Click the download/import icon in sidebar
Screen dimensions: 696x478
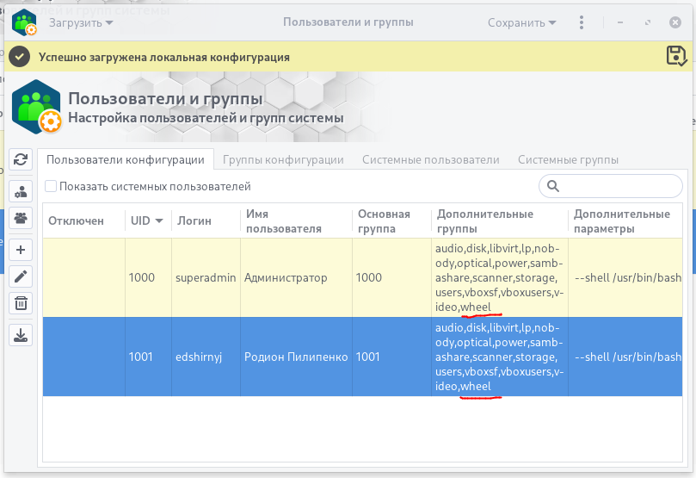pos(22,335)
